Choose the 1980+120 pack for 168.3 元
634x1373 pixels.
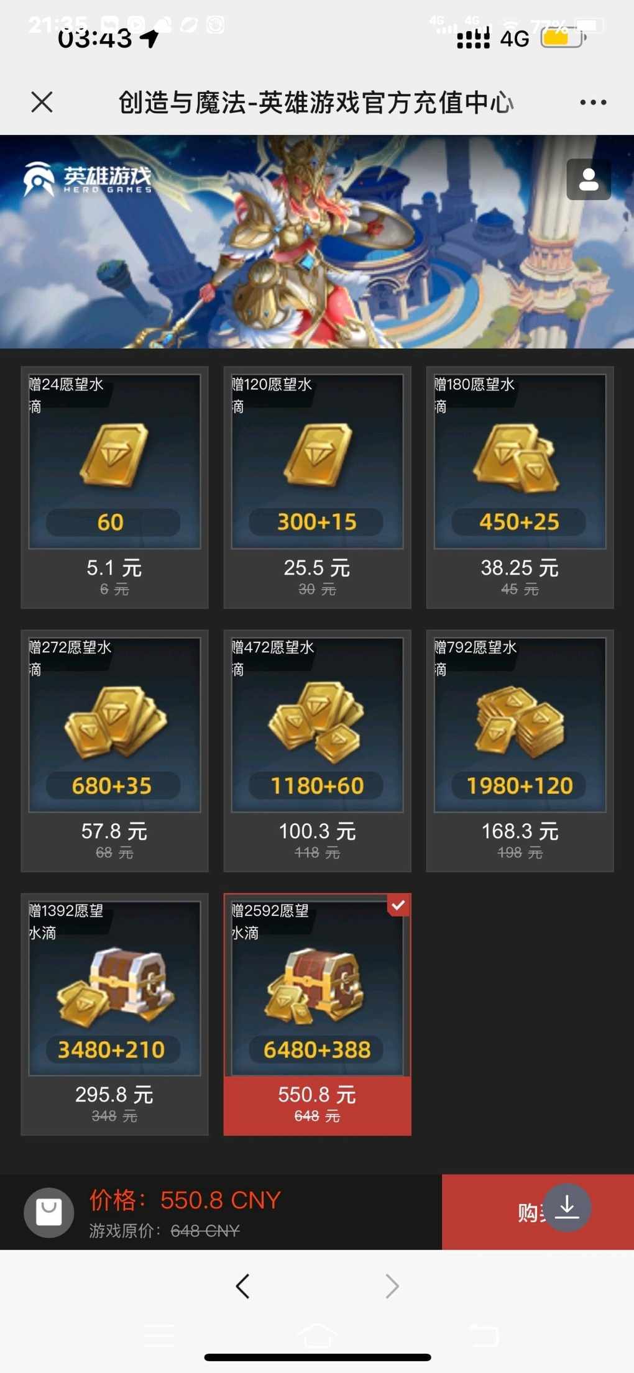[520, 750]
